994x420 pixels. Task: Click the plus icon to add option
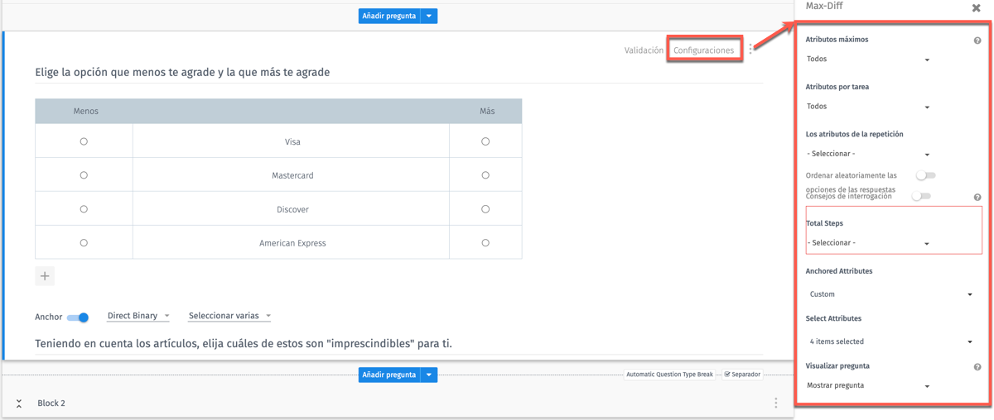[45, 276]
